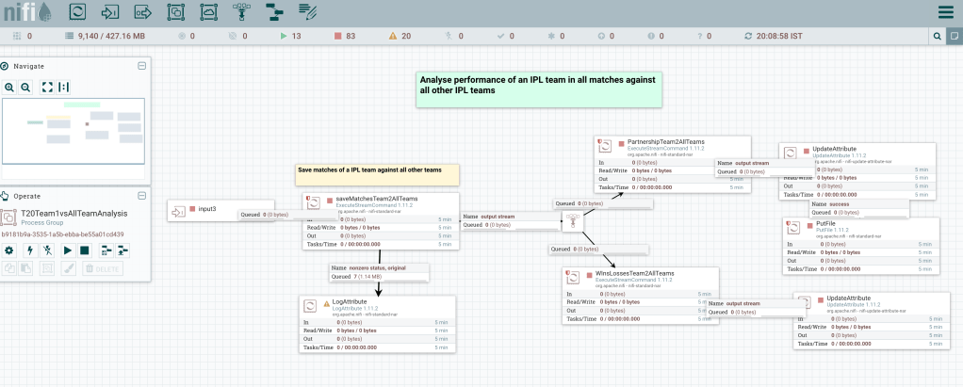Select the Remote Process Group icon
This screenshot has width=963, height=387.
point(208,12)
